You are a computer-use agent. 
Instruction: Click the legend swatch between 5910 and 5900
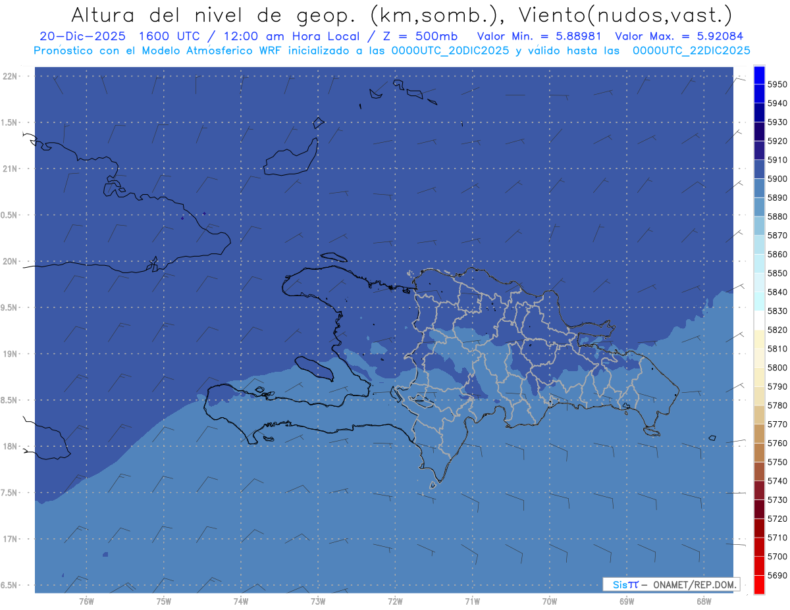click(759, 169)
